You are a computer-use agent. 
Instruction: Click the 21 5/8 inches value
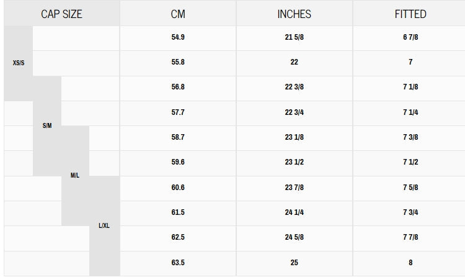point(294,37)
